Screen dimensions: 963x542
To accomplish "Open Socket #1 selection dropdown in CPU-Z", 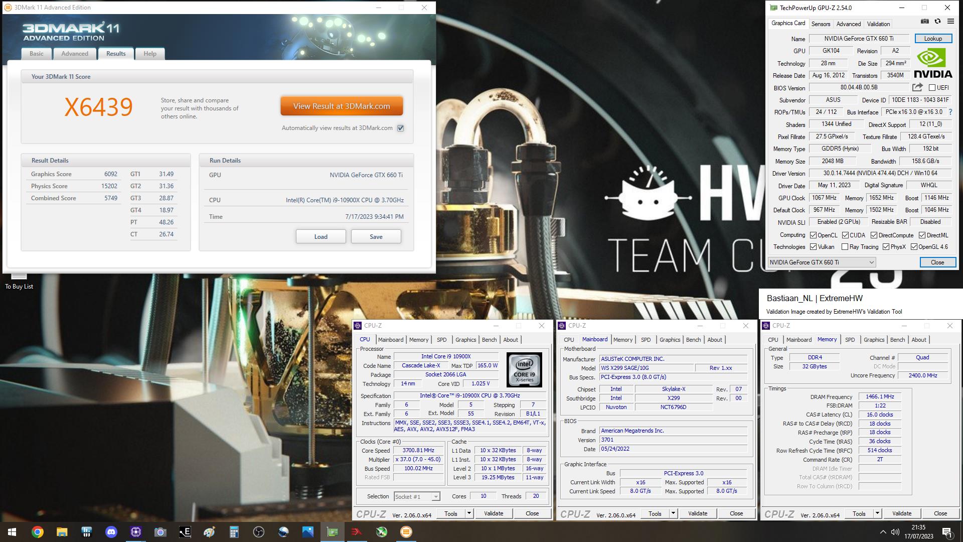I will (x=417, y=497).
